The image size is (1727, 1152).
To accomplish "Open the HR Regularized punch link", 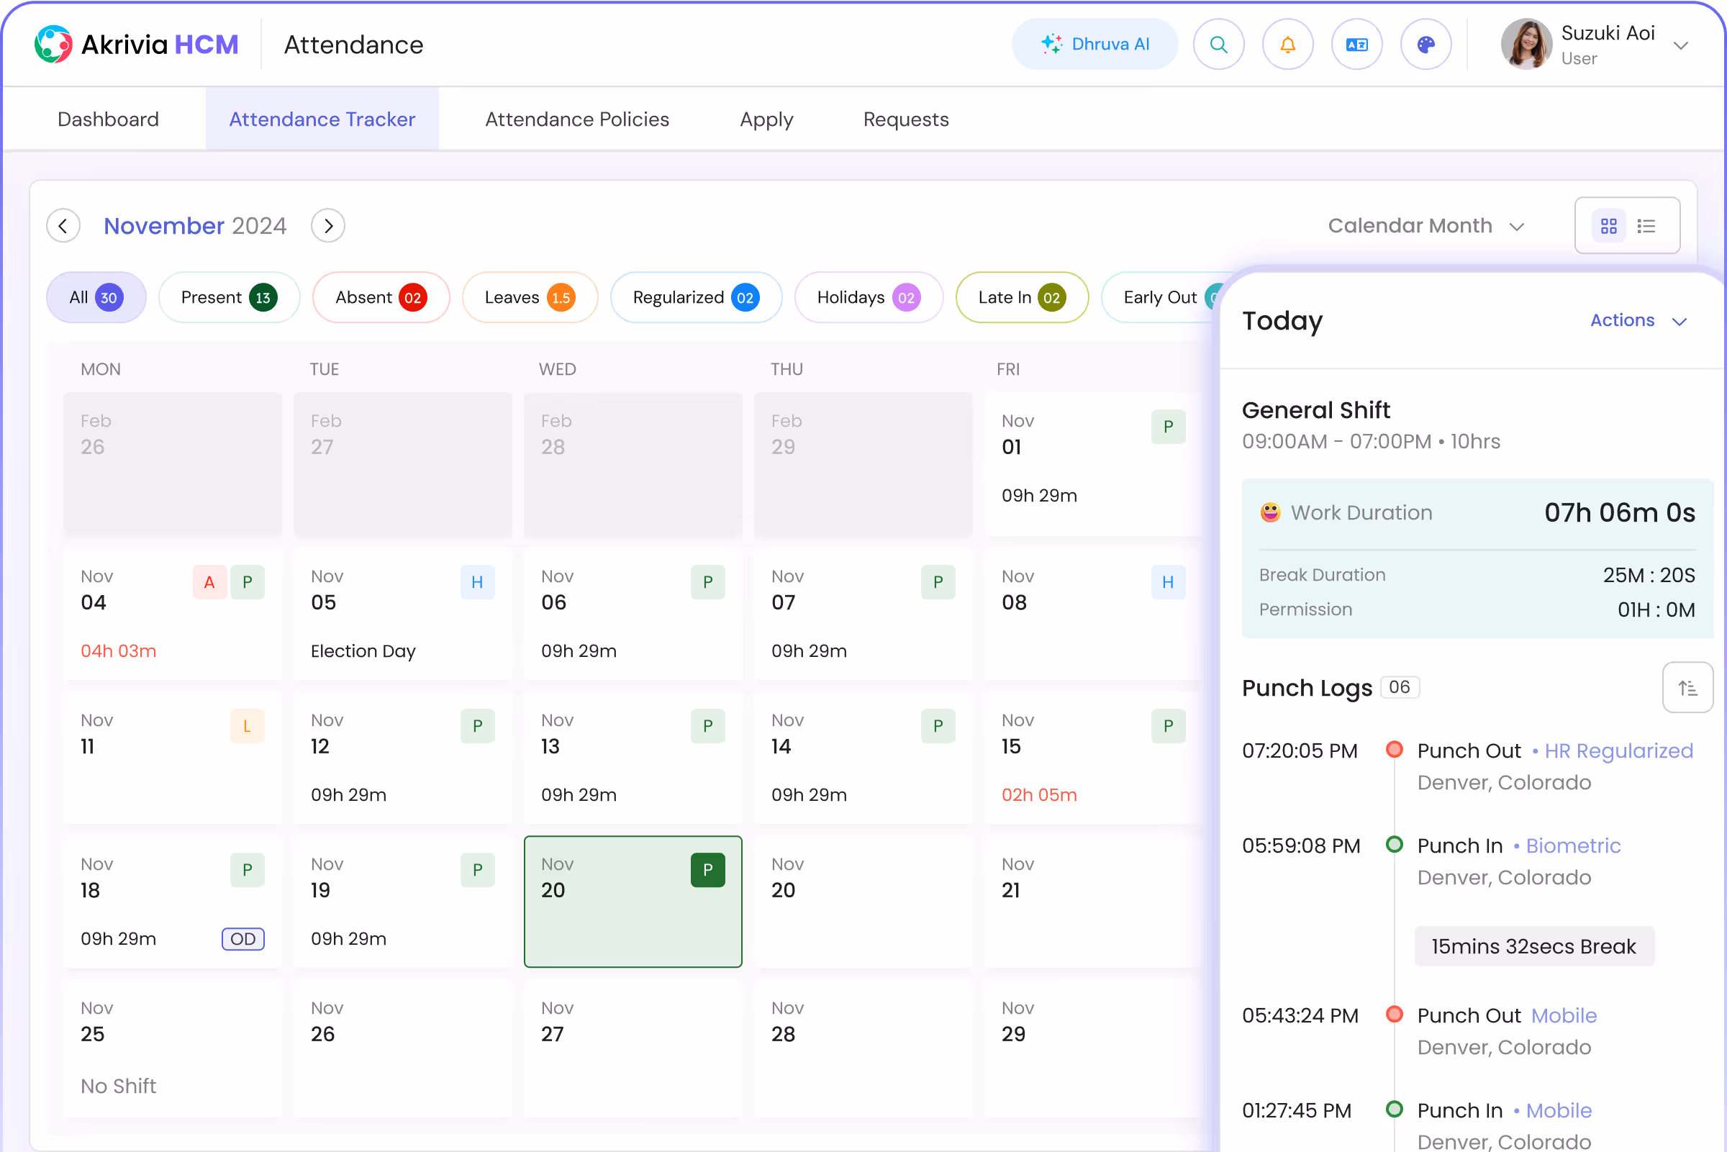I will pos(1618,750).
